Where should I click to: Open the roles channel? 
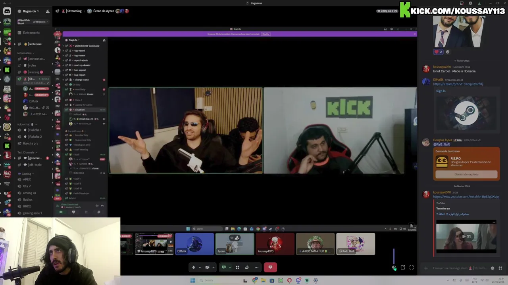[x=33, y=65]
